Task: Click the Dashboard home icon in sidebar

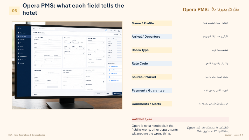Action: [x=19, y=33]
